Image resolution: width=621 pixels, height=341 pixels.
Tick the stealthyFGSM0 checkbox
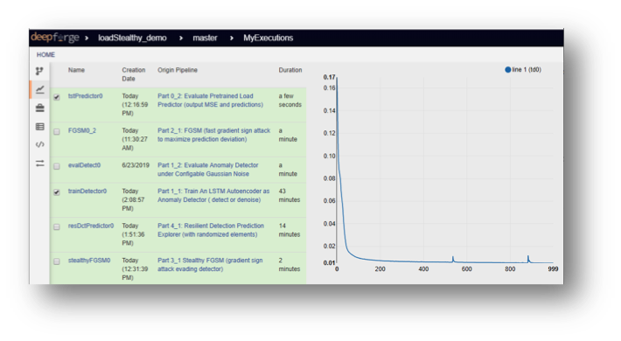click(57, 261)
